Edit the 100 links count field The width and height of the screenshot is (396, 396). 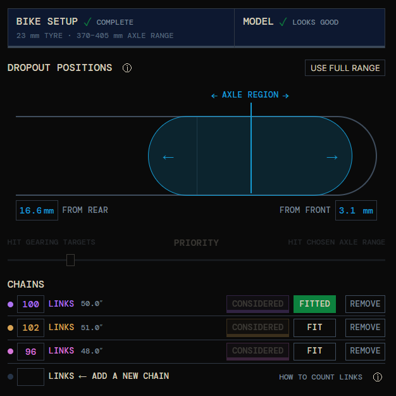click(30, 304)
